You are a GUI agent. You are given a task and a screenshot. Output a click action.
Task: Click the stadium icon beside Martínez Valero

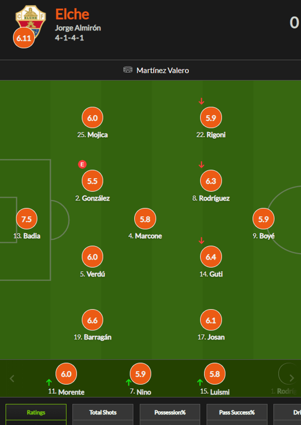[x=128, y=70]
